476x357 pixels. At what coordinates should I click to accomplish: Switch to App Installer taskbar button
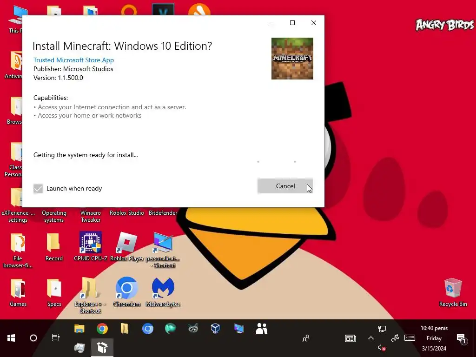click(x=102, y=348)
